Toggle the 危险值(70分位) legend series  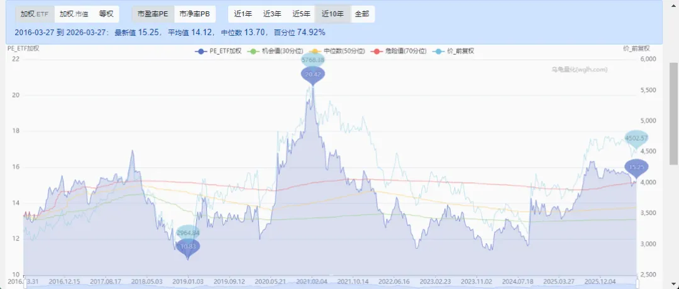pos(399,51)
